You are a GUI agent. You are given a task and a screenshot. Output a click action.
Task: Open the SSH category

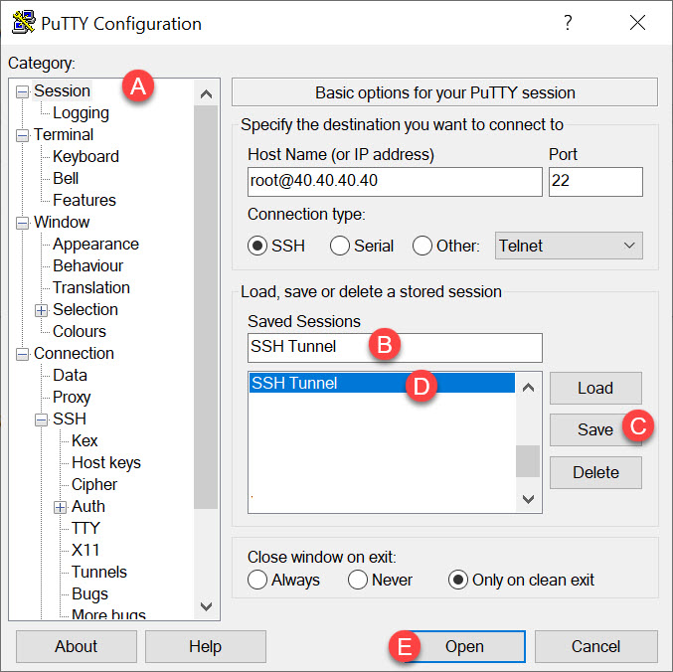point(70,420)
